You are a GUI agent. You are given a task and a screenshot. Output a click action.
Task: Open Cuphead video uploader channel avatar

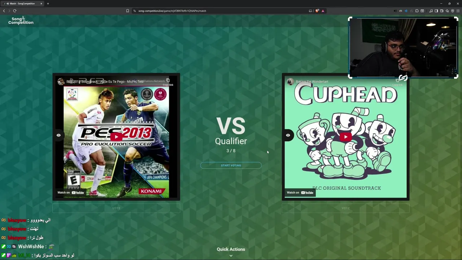pyautogui.click(x=290, y=82)
